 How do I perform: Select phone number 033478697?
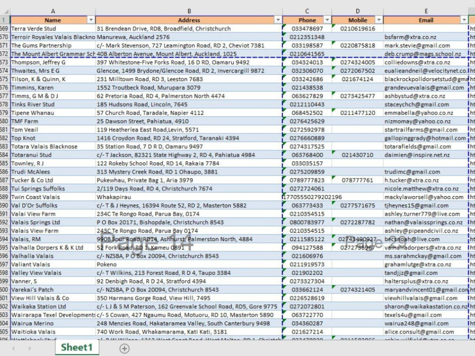(x=307, y=28)
